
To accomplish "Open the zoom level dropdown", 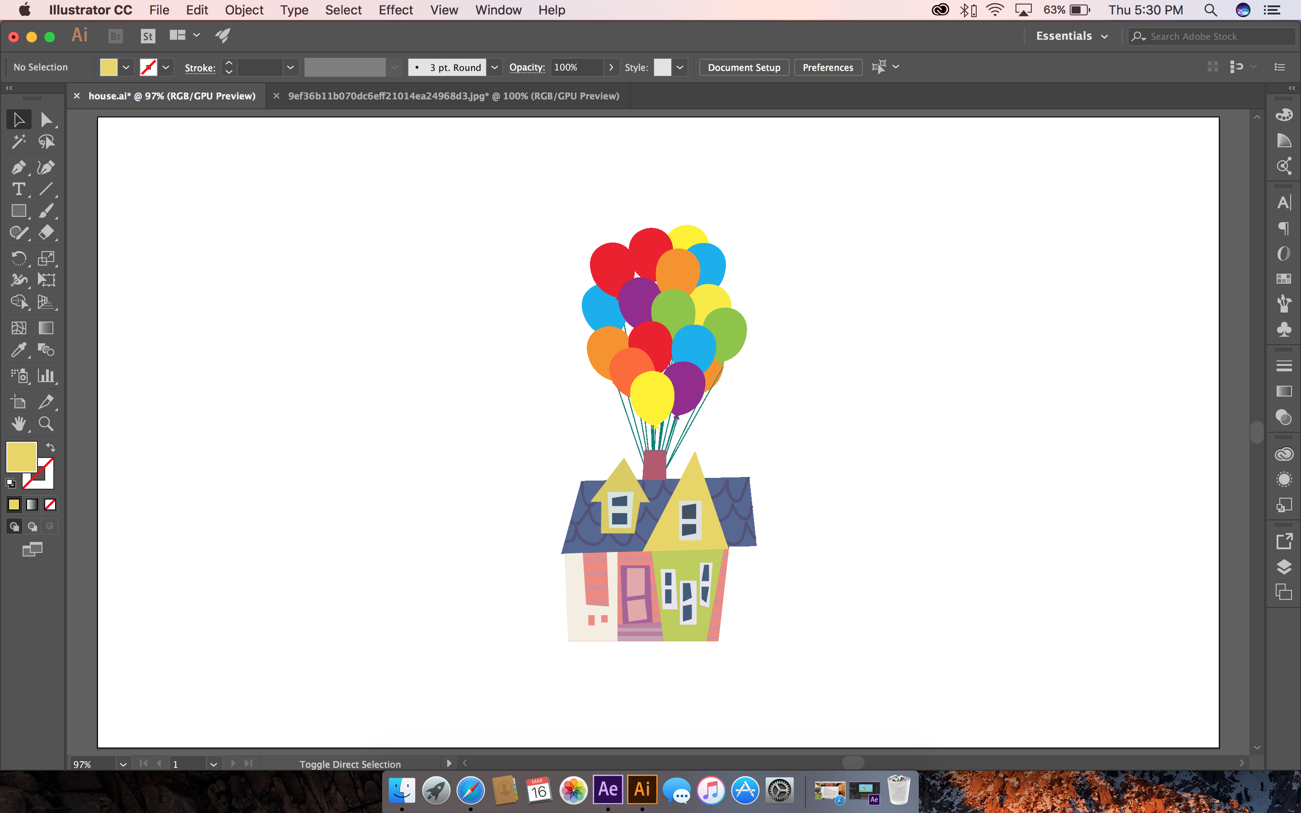I will coord(123,763).
